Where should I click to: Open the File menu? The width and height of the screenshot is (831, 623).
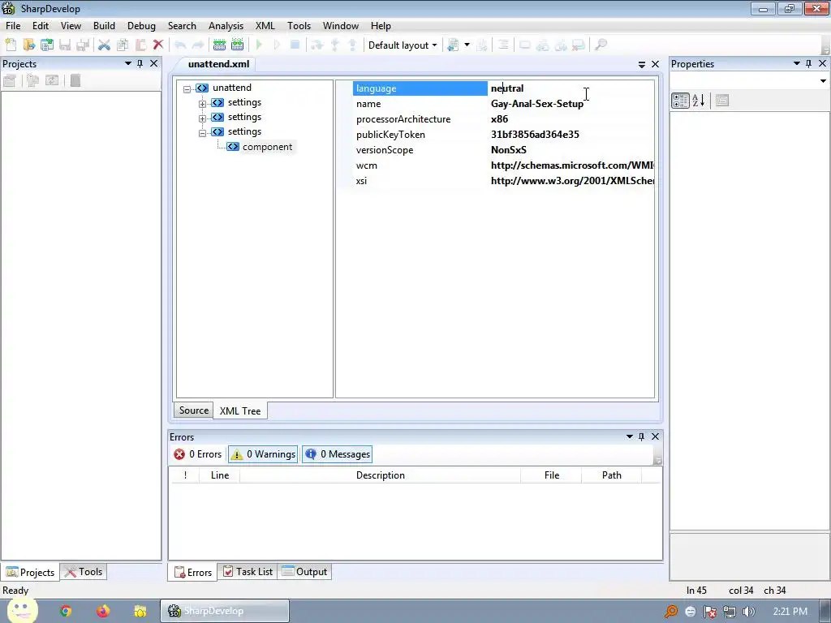(13, 25)
